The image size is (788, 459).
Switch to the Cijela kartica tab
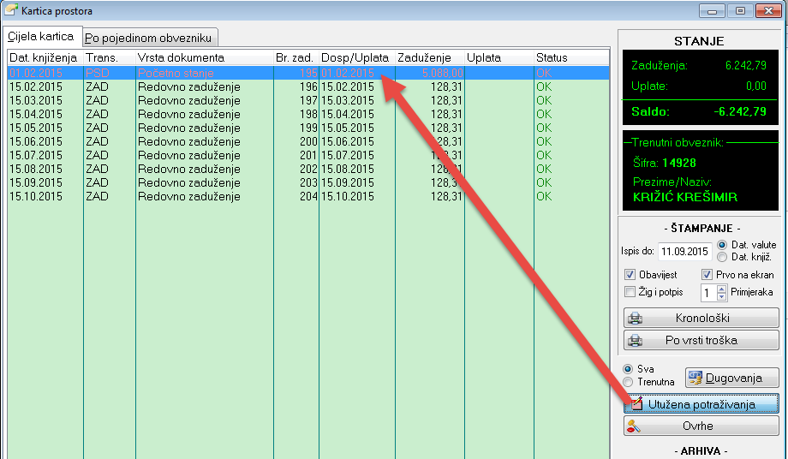[42, 37]
